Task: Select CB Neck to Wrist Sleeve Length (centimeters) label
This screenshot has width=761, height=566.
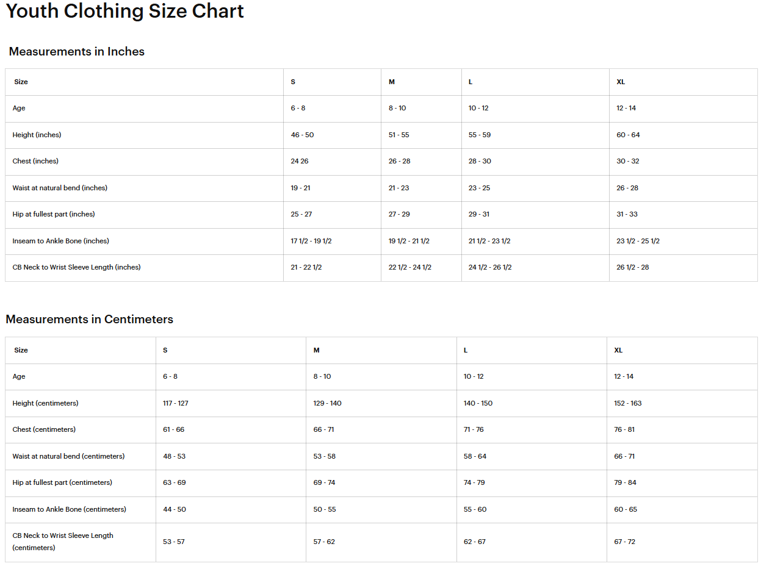Action: pyautogui.click(x=63, y=542)
